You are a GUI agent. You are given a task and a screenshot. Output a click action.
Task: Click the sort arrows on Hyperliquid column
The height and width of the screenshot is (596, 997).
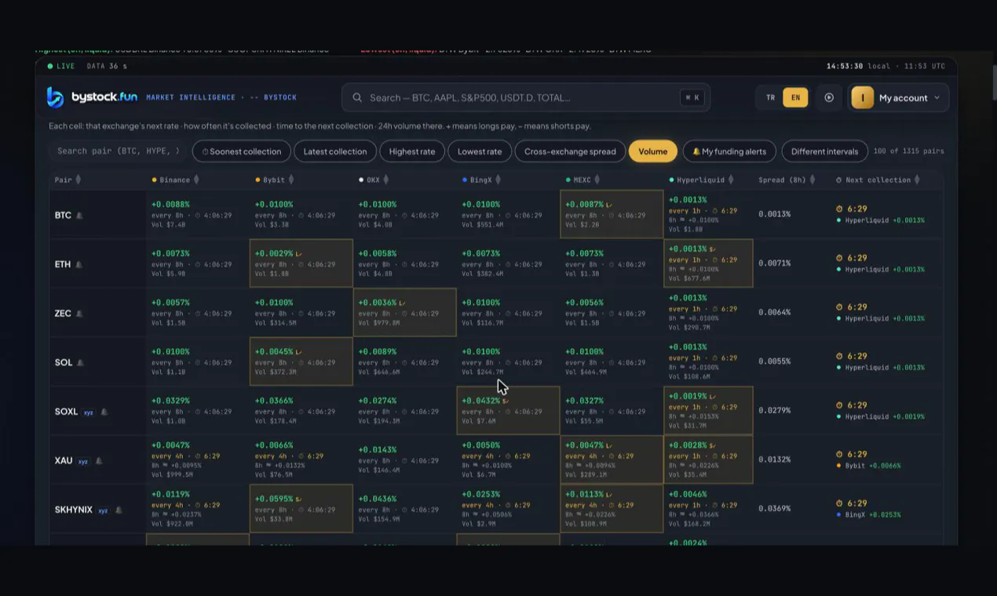[731, 180]
